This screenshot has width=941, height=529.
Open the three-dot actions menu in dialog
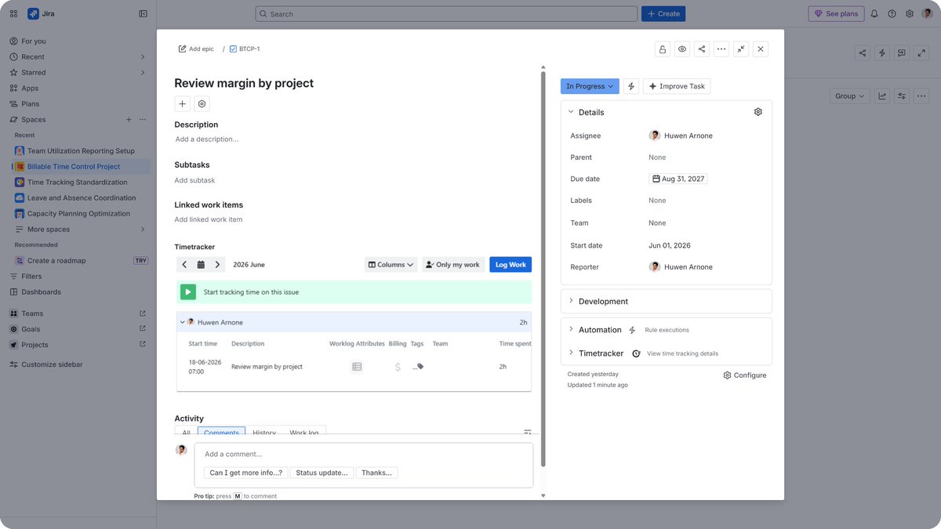[x=721, y=49]
